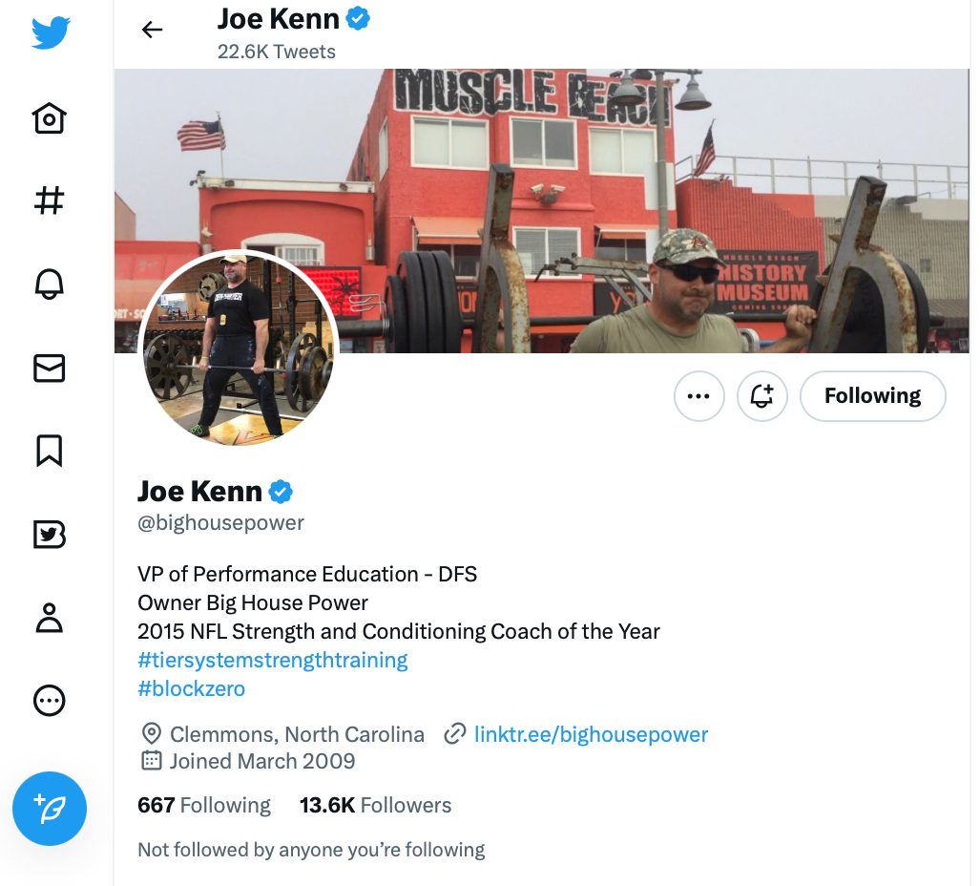Open the #tiersystemstrengthtraining hashtag
Viewport: 980px width, 886px height.
pyautogui.click(x=273, y=660)
